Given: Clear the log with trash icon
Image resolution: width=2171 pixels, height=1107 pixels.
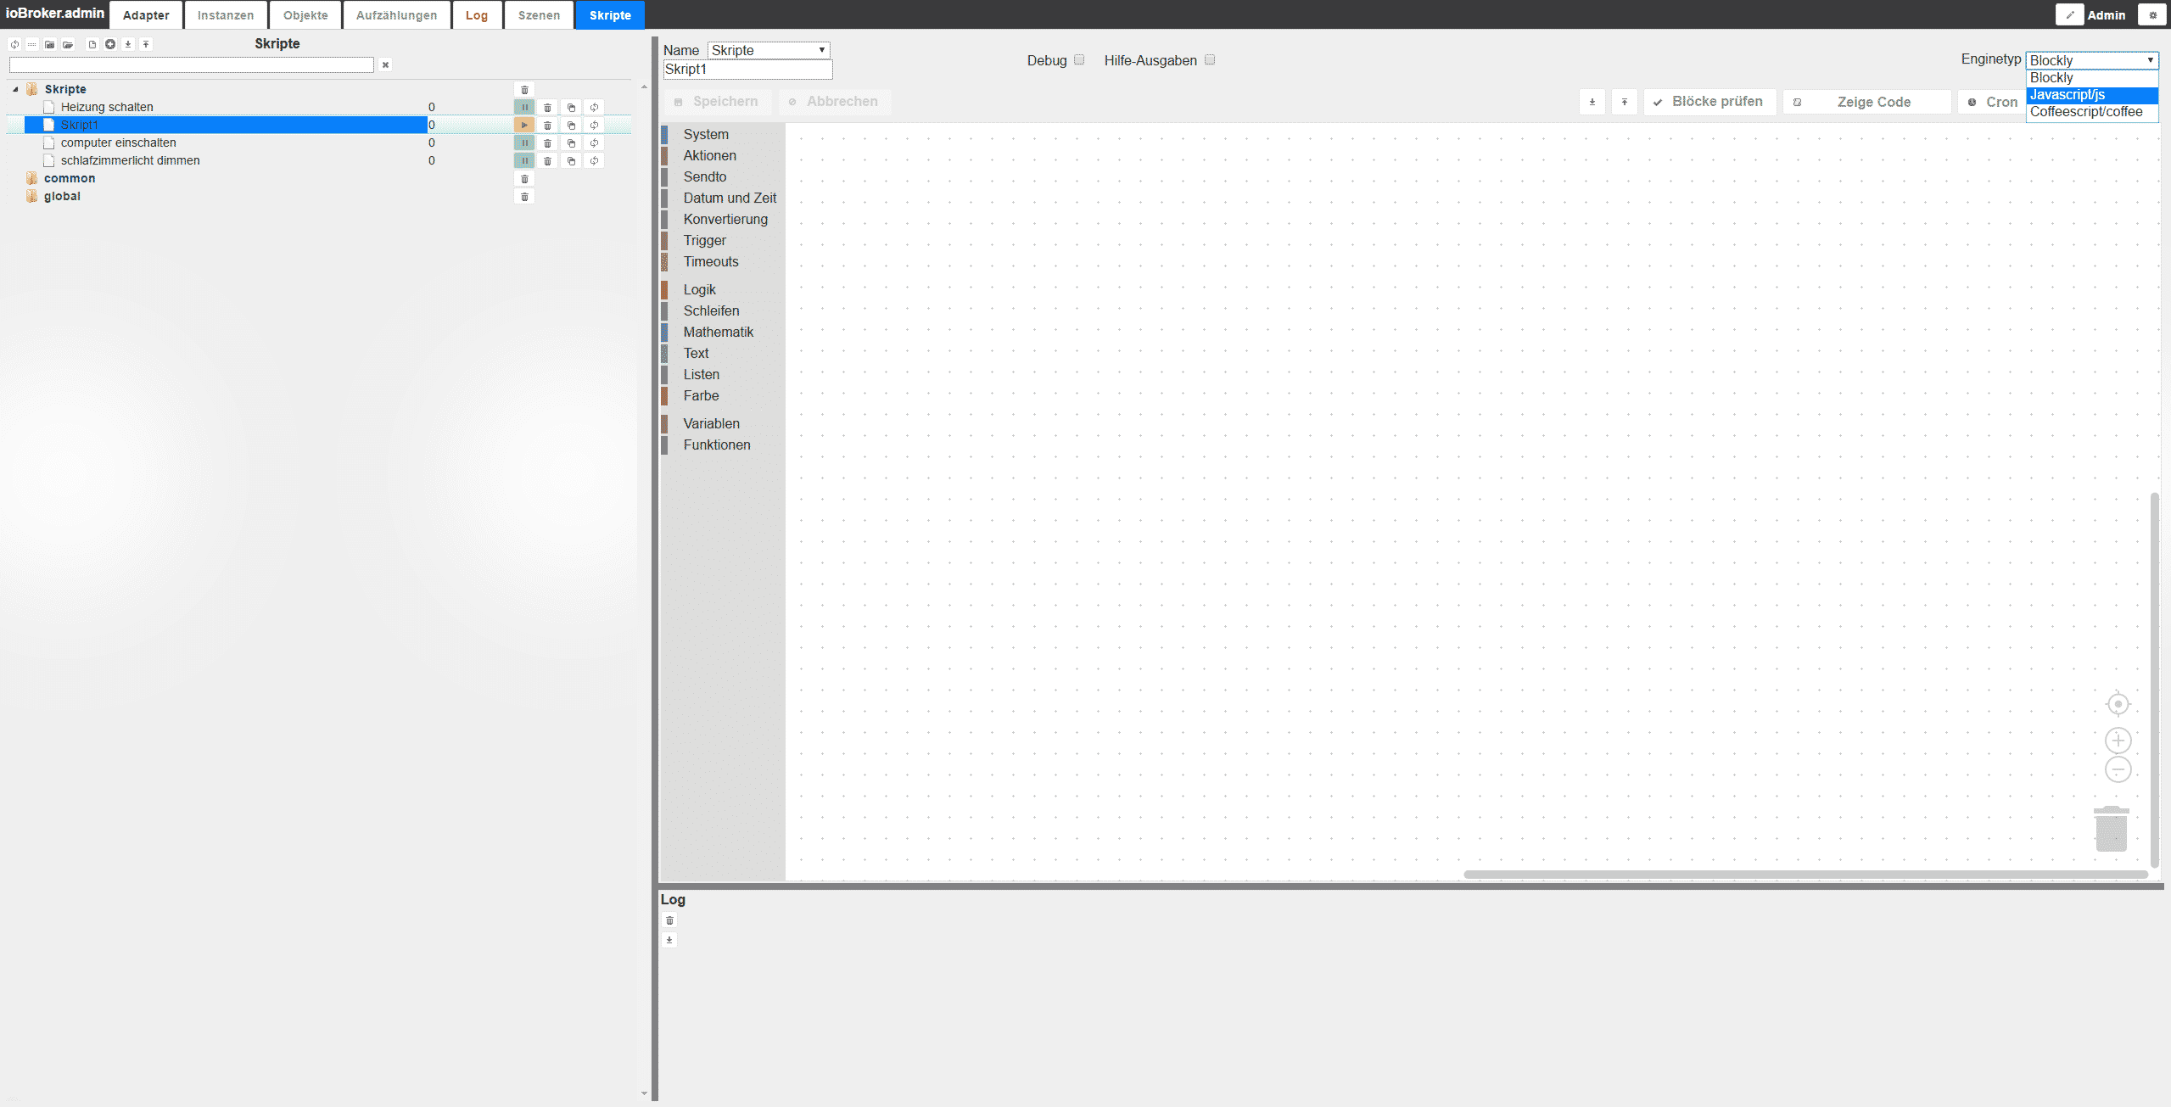Looking at the screenshot, I should [669, 920].
